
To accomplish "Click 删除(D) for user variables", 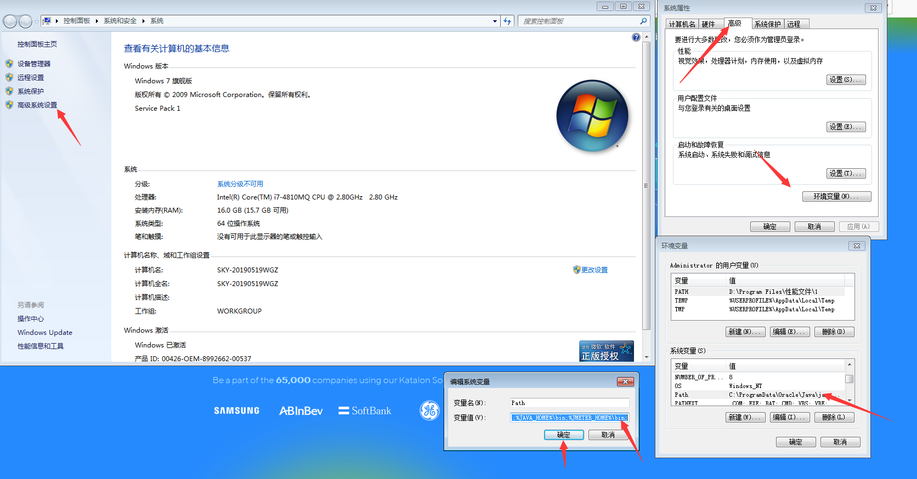I will tap(834, 332).
